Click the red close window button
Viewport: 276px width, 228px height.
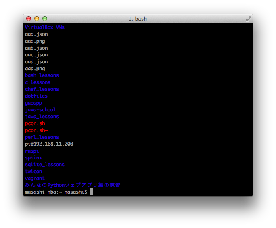(29, 19)
